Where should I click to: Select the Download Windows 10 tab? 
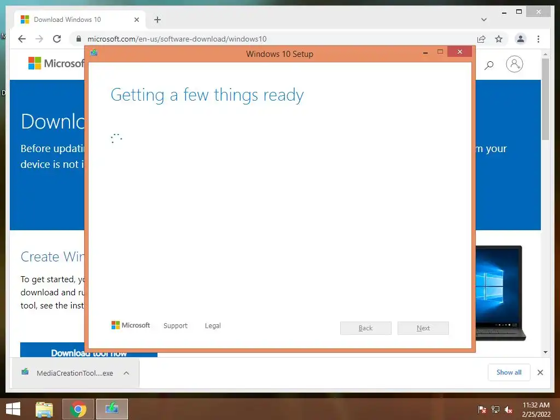coord(80,20)
